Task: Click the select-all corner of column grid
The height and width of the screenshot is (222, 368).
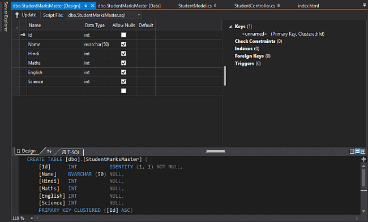Action: (x=16, y=25)
